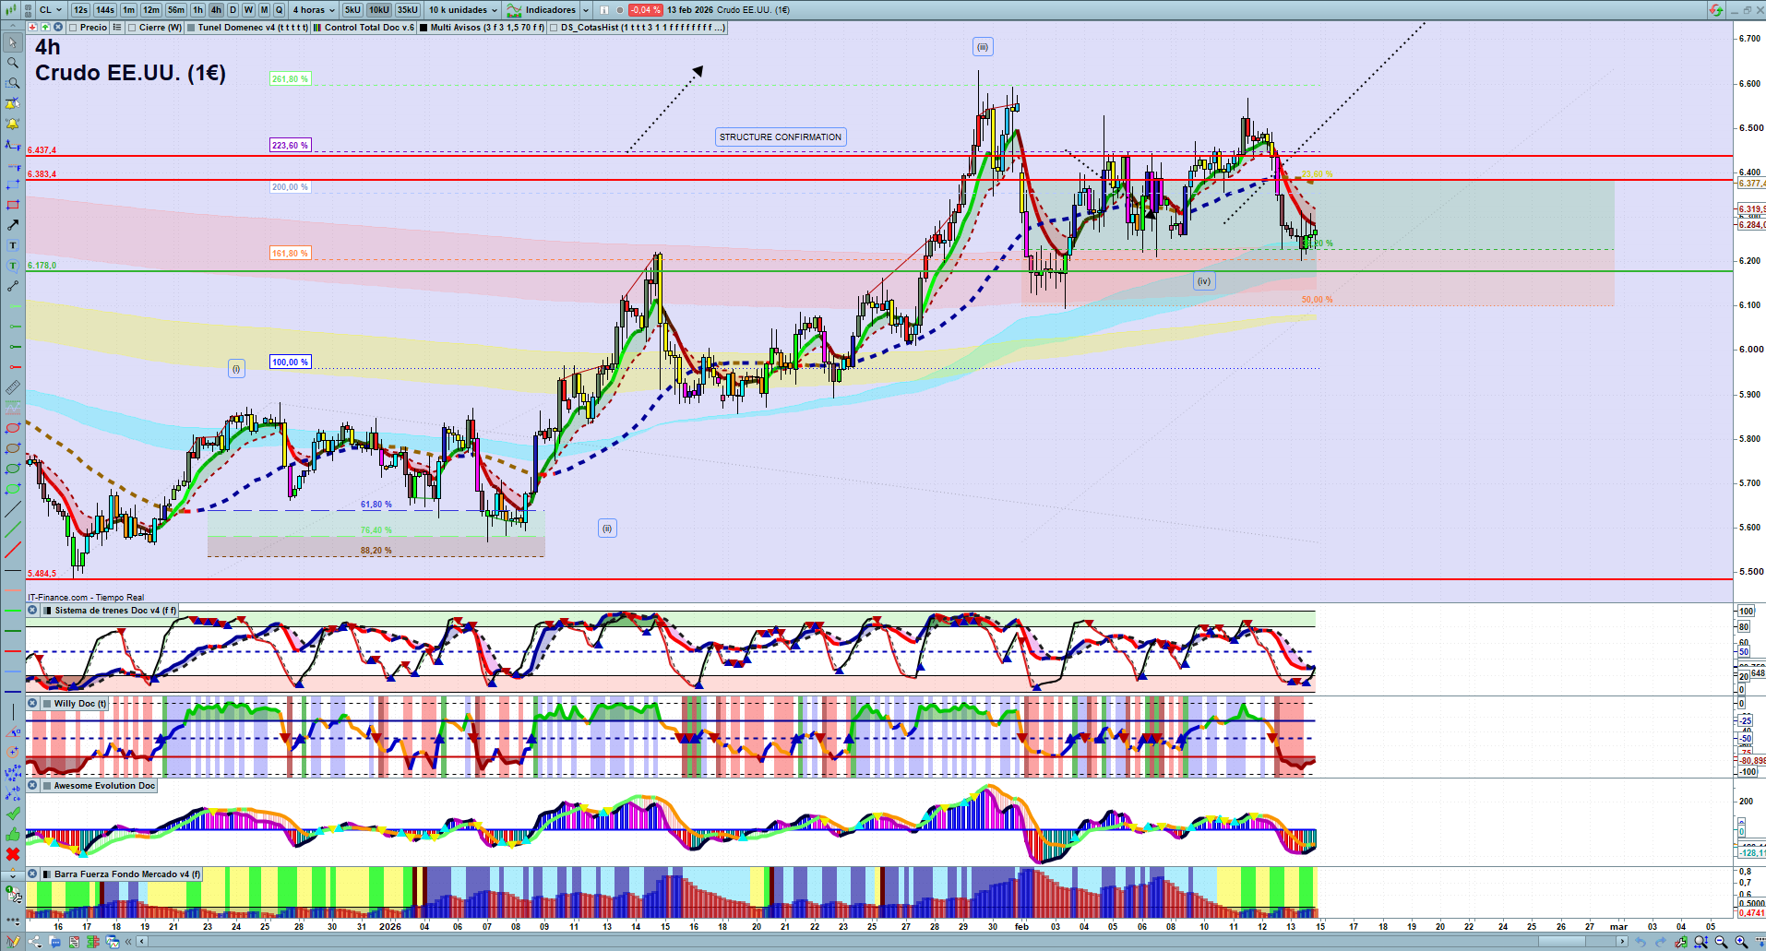Activate the magnifier zoom tool
This screenshot has width=1766, height=951.
[13, 63]
